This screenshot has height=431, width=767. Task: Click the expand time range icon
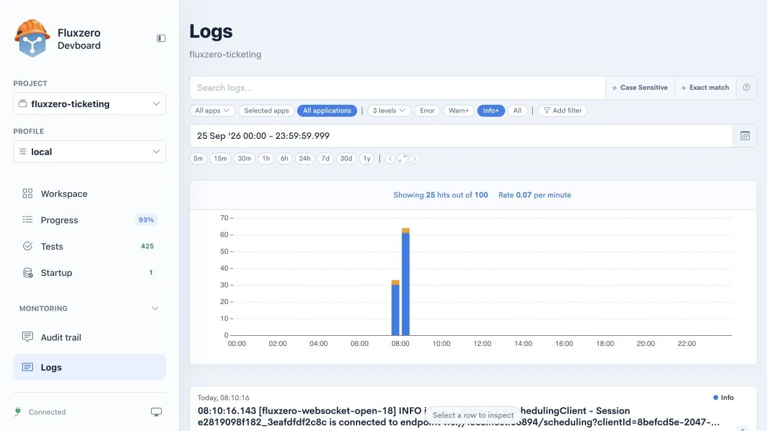coord(402,159)
